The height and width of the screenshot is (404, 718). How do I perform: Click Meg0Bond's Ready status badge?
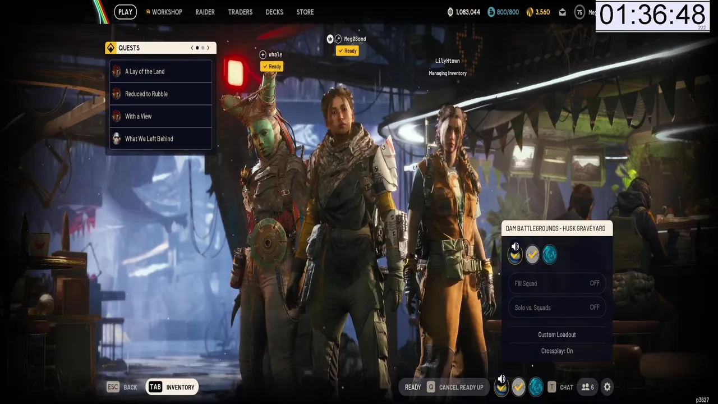click(x=347, y=50)
